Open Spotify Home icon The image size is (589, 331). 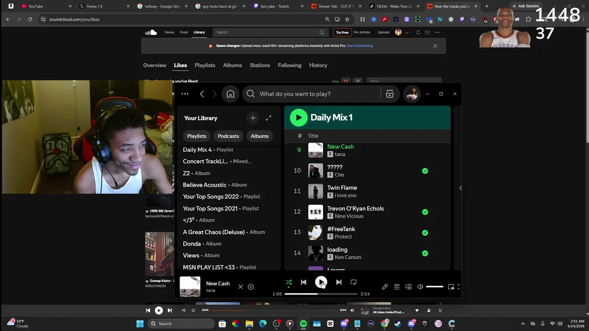tap(231, 94)
